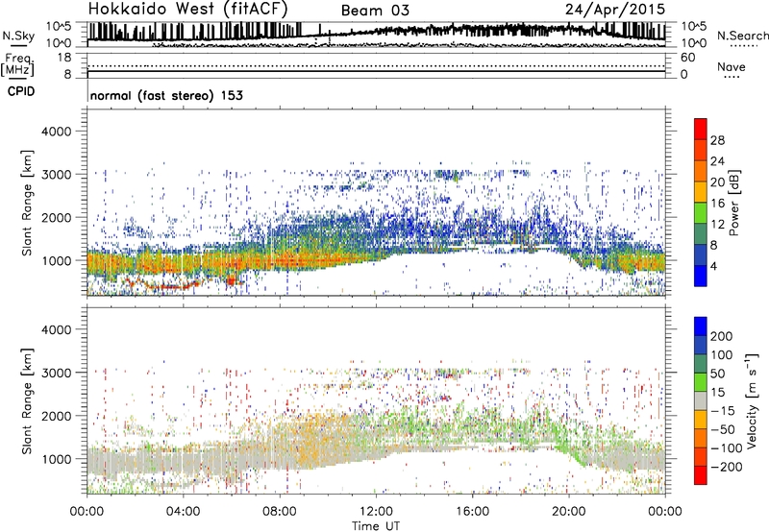
Task: Click the Time UT axis title
Action: click(x=376, y=526)
